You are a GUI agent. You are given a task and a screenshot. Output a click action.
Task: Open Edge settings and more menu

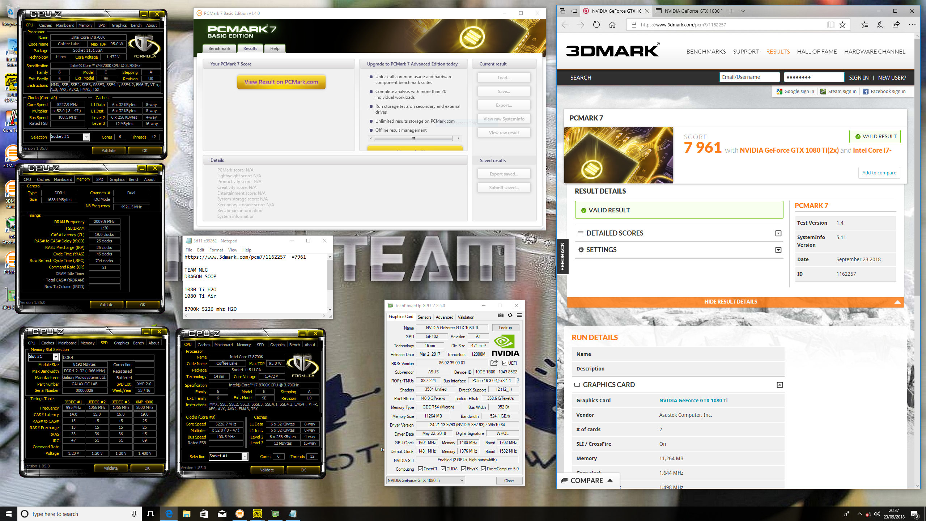pos(912,25)
